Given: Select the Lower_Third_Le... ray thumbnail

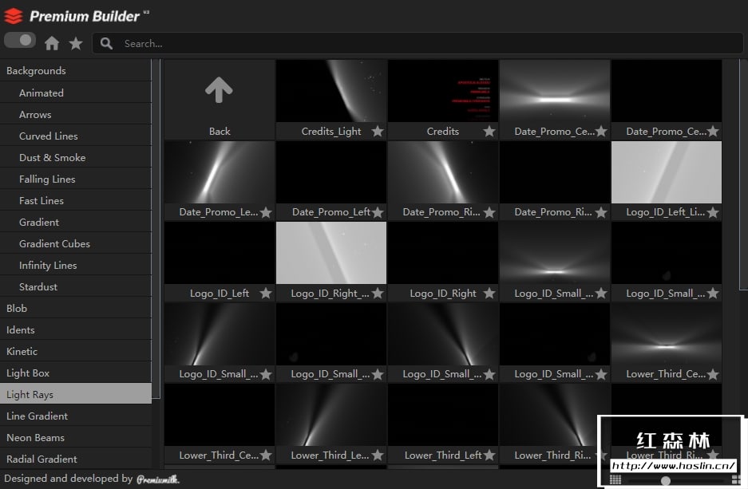Looking at the screenshot, I should (331, 415).
